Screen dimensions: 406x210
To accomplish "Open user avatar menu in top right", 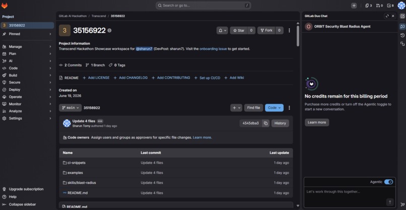I will pos(401,6).
